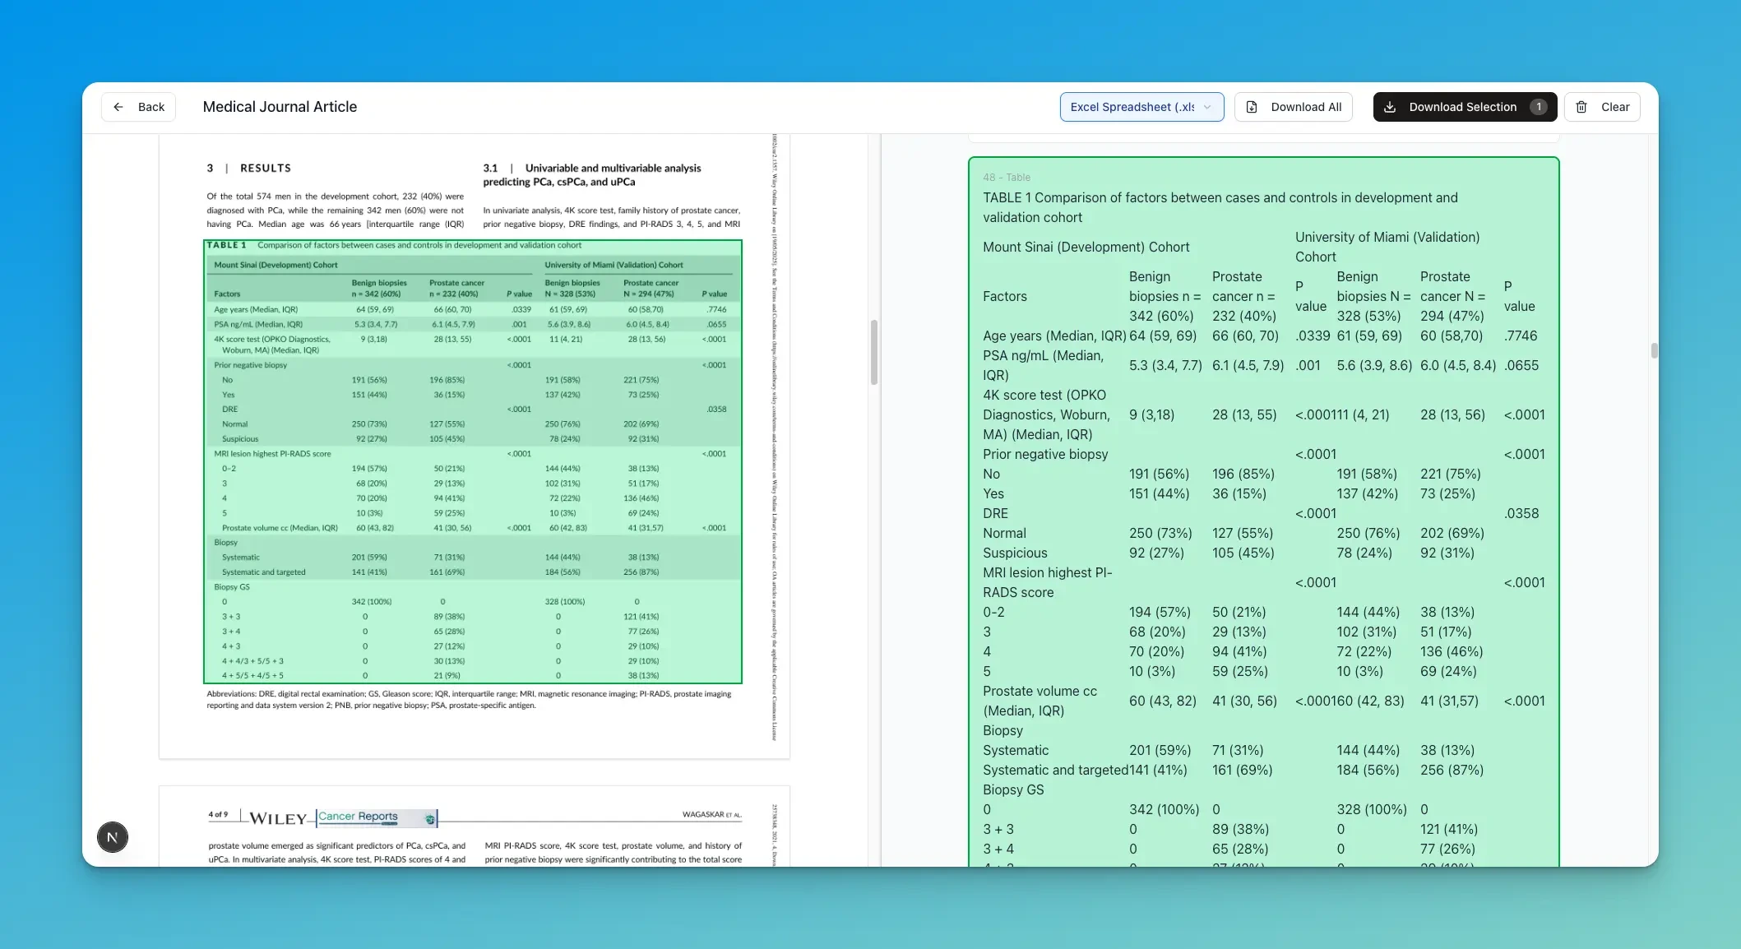Click the selection count badge showing 1
Viewport: 1741px width, 949px height.
point(1538,107)
